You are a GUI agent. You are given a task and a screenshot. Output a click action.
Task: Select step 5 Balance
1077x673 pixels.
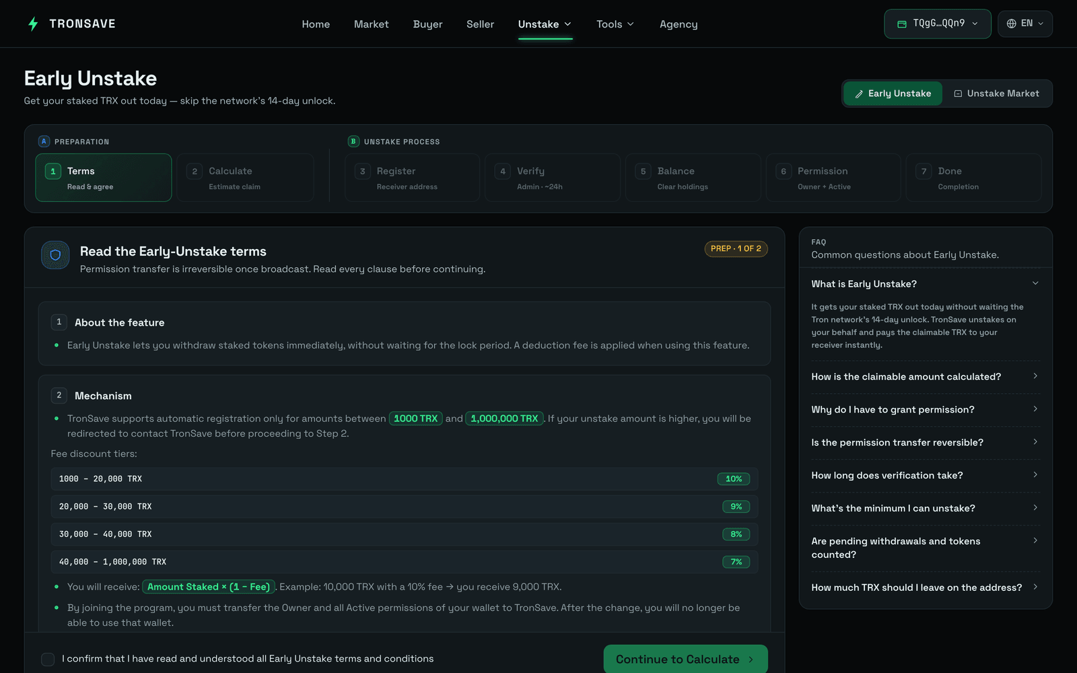[693, 178]
